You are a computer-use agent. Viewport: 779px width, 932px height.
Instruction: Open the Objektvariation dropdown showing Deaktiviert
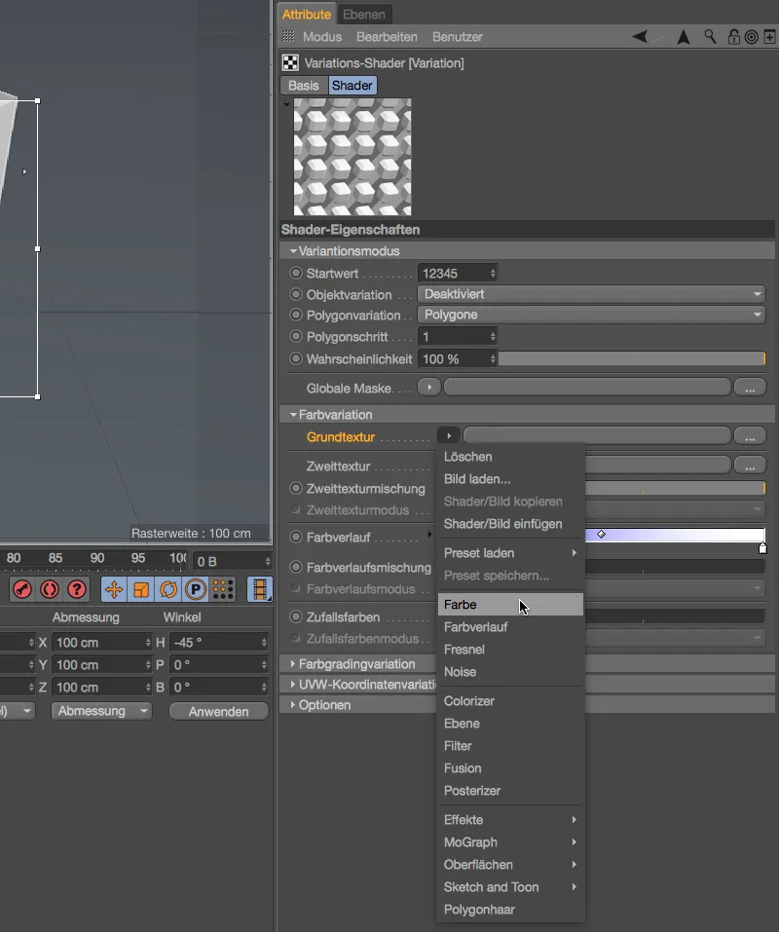(591, 293)
